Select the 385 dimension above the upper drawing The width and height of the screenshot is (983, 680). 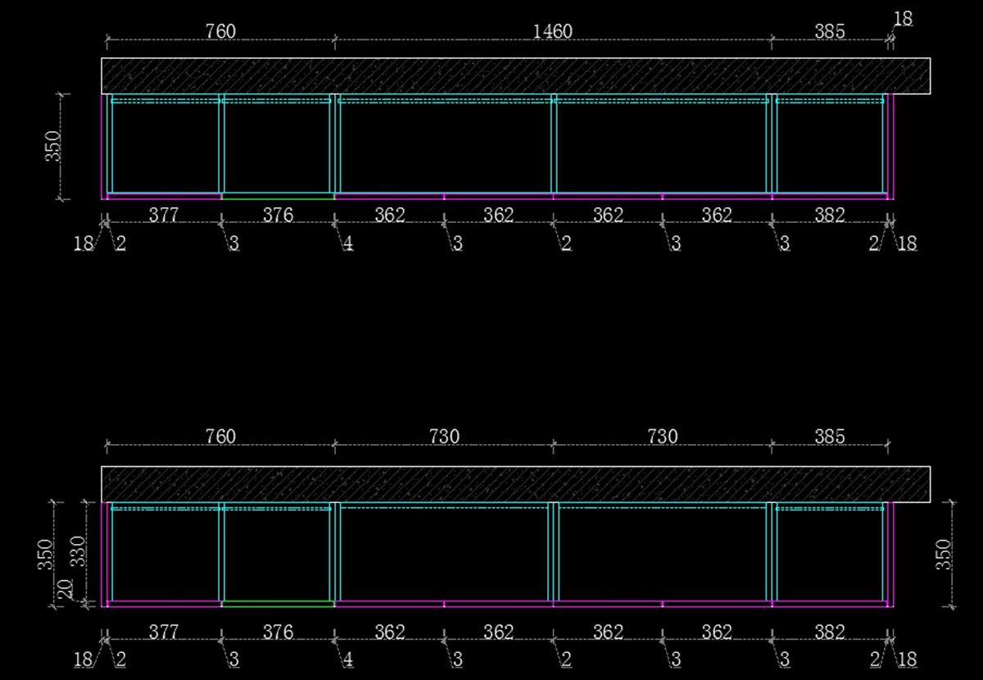pyautogui.click(x=829, y=31)
